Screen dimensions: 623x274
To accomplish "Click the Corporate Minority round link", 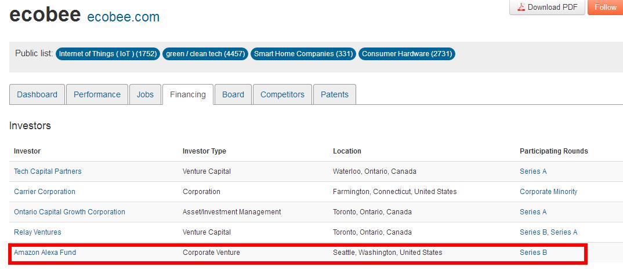I will point(548,192).
